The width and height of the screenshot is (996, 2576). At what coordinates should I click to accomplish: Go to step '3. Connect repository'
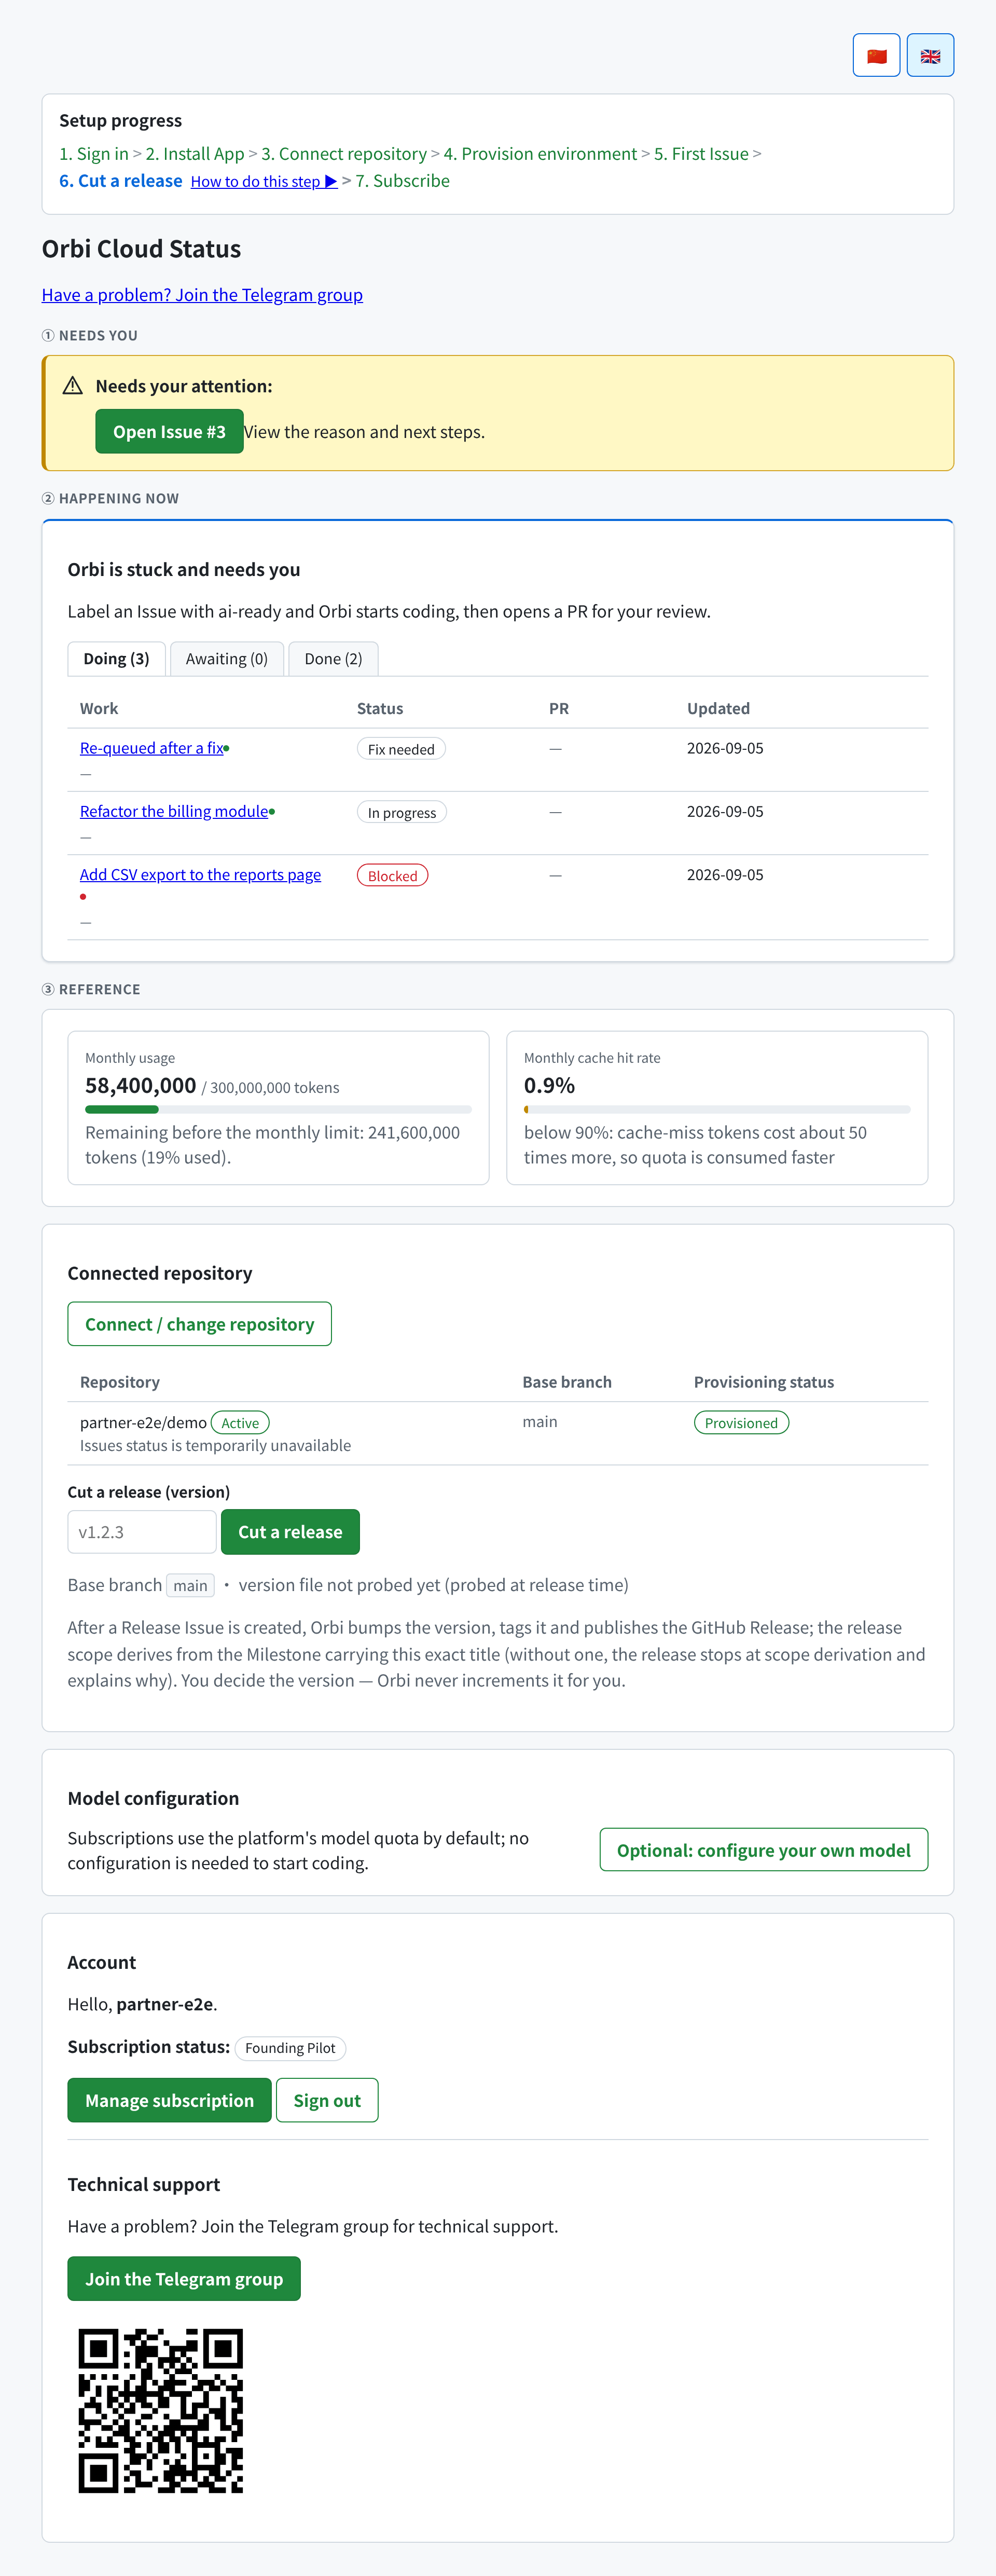coord(344,154)
